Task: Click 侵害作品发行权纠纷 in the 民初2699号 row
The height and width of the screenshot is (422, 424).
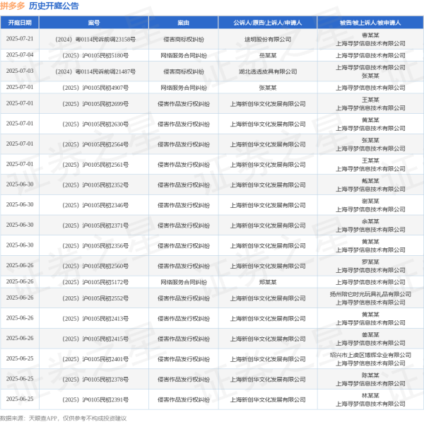Action: [183, 104]
